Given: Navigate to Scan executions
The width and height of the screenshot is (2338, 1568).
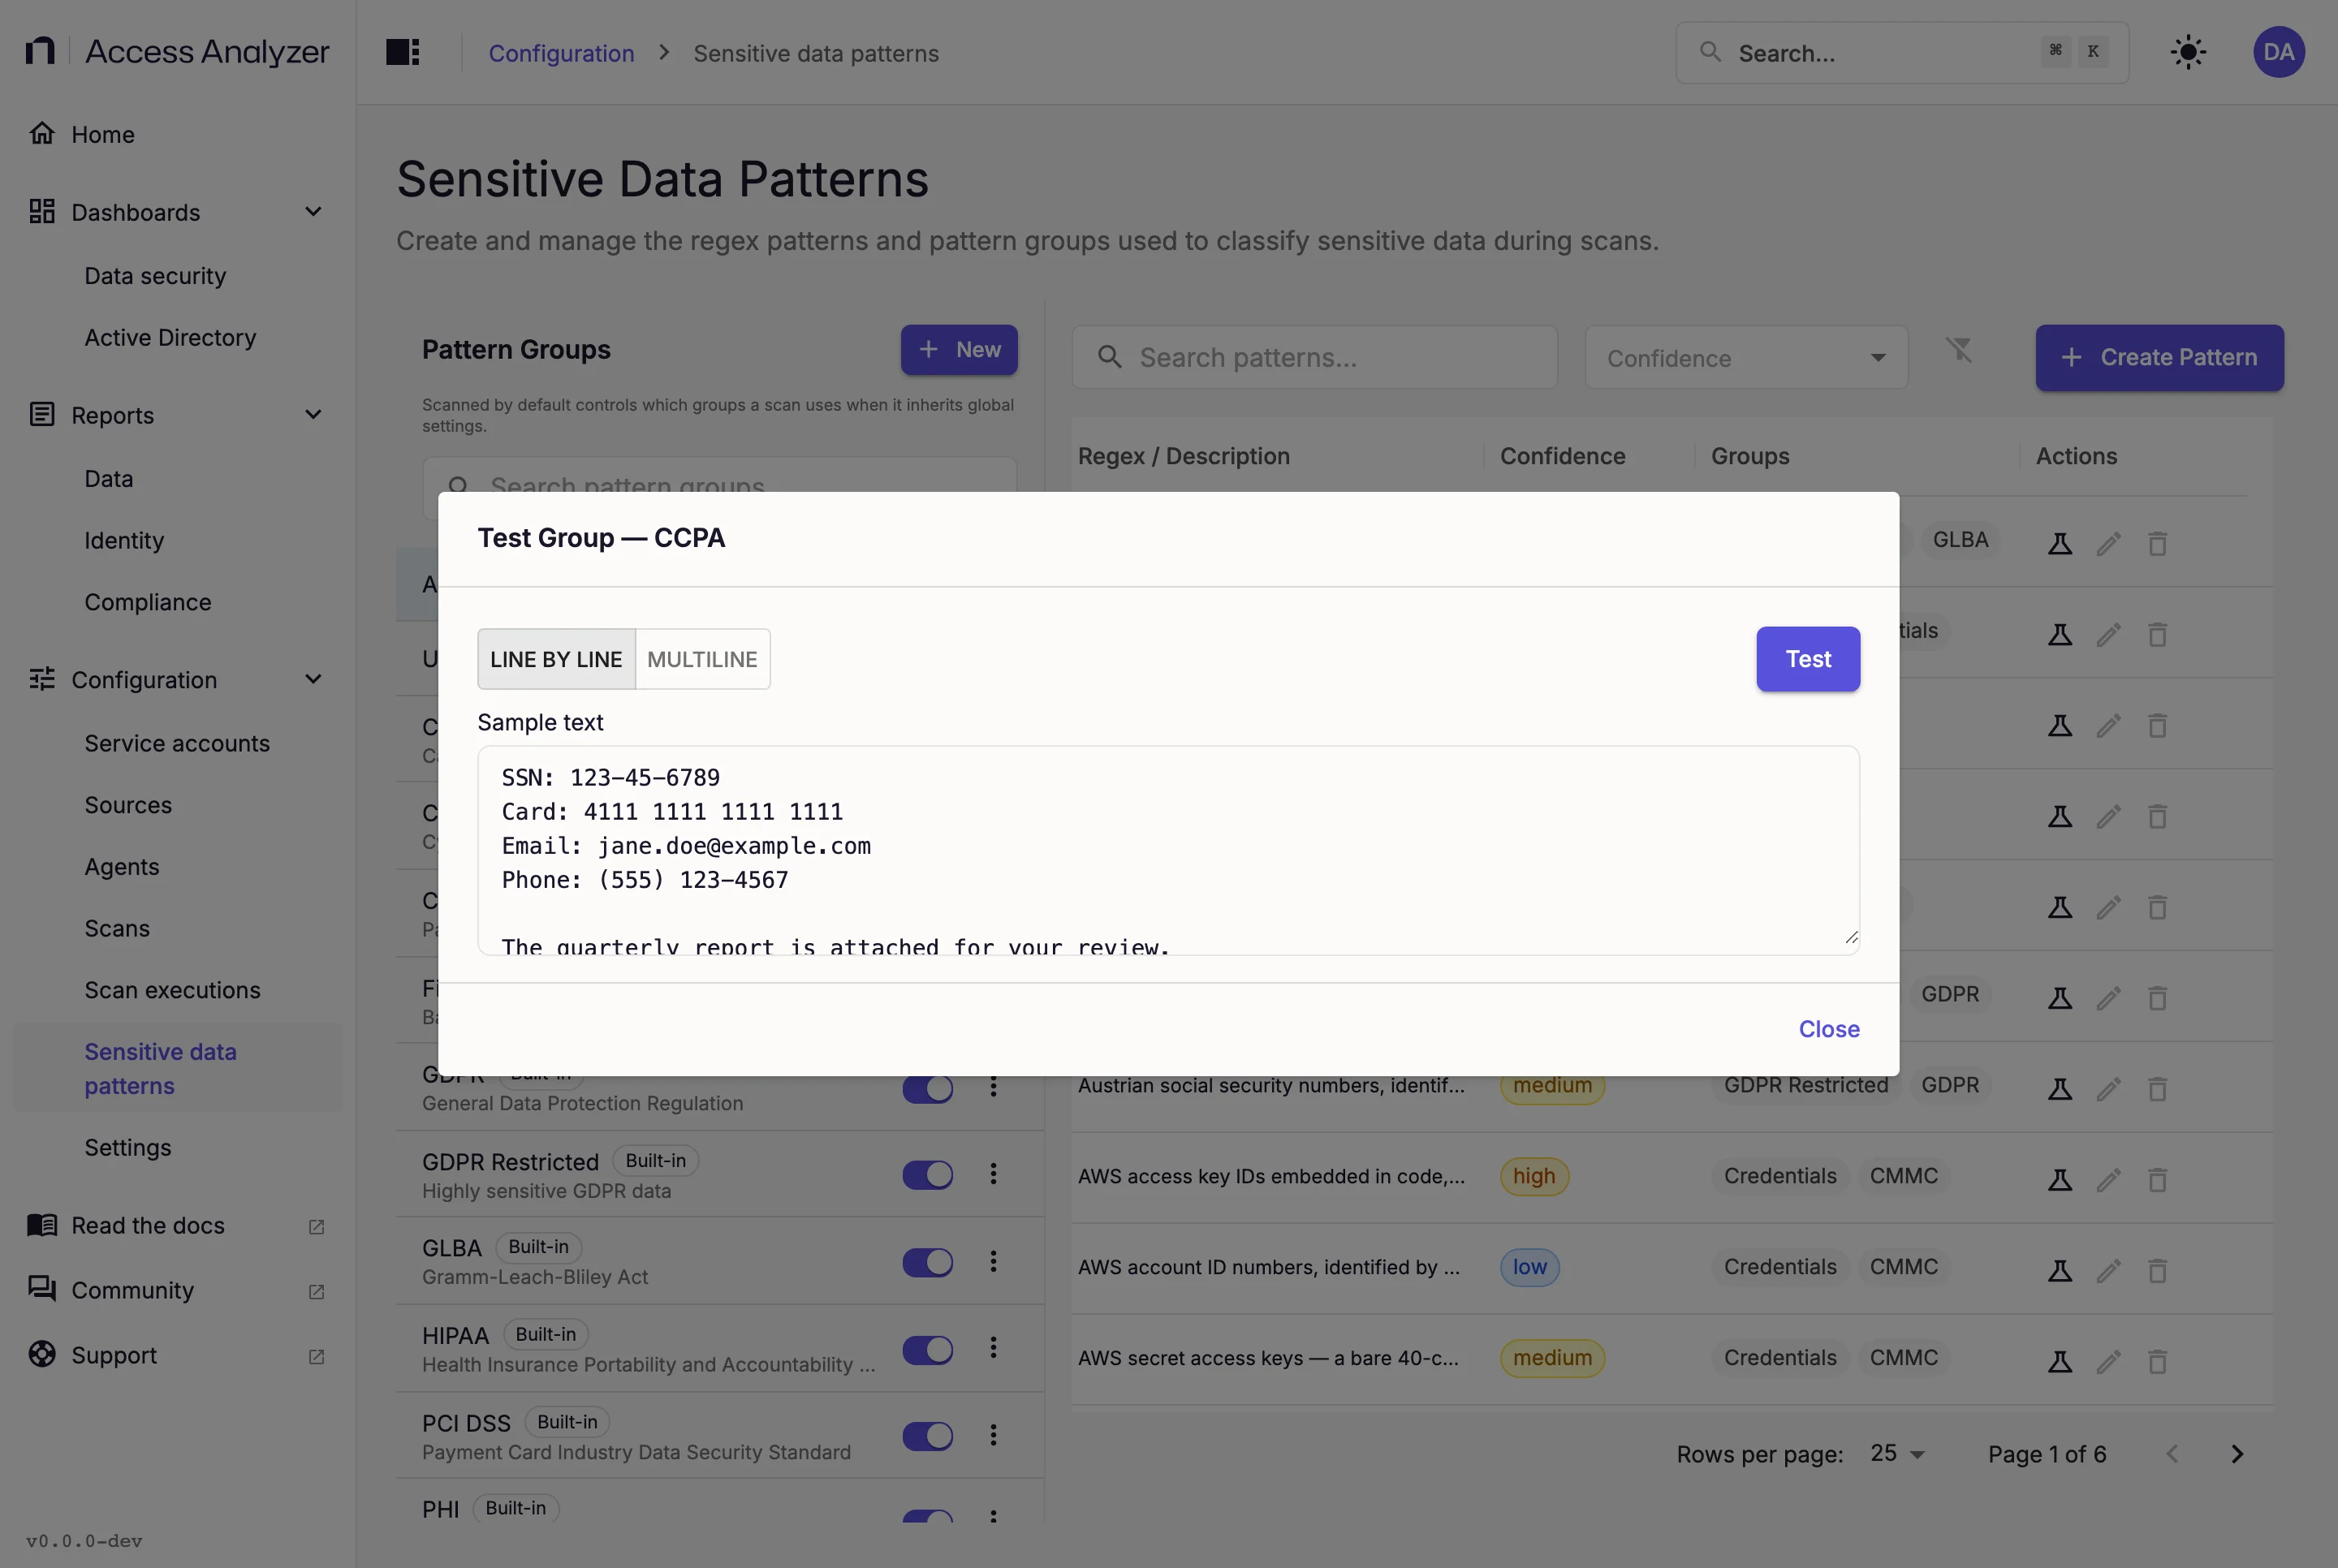Looking at the screenshot, I should (172, 990).
